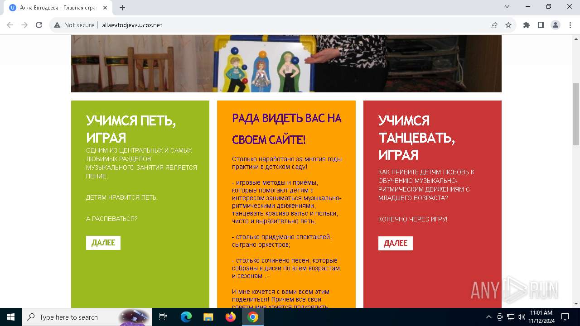Select the Алла Евтодьева browser tab

(58, 7)
